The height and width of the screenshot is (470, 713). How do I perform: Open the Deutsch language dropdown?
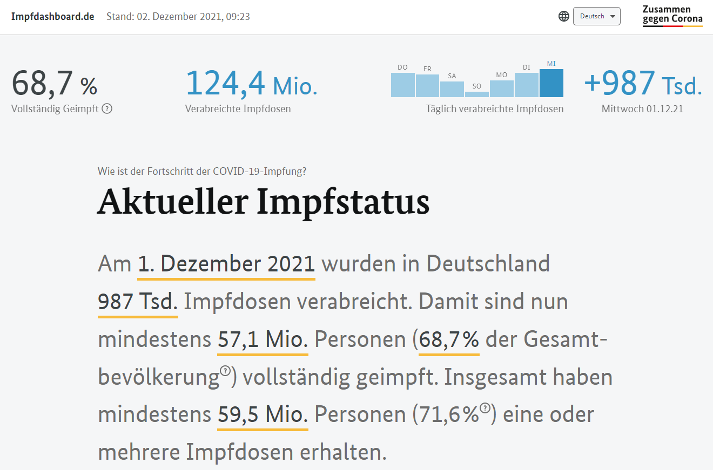(596, 16)
